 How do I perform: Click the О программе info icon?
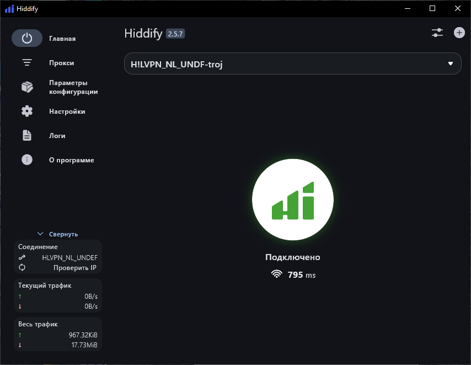click(27, 160)
